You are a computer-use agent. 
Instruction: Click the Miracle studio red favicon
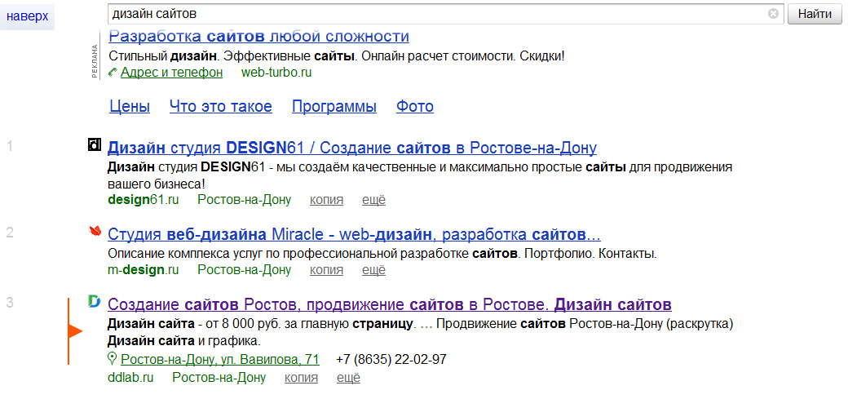coord(95,231)
